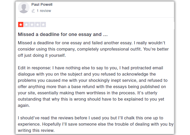Open review titled "Missed a deadline for one essay and …"
Image resolution: width=190 pixels, height=135 pixels.
pyautogui.click(x=62, y=34)
